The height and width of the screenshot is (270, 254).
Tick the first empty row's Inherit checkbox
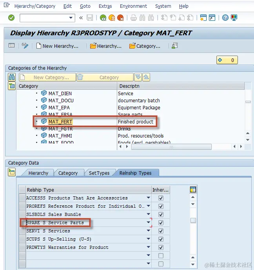click(161, 256)
